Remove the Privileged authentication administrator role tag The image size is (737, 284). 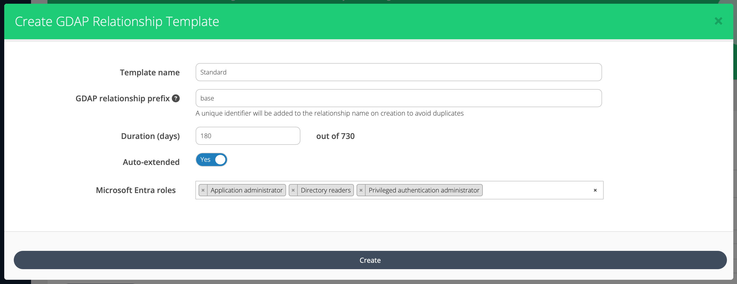point(361,190)
